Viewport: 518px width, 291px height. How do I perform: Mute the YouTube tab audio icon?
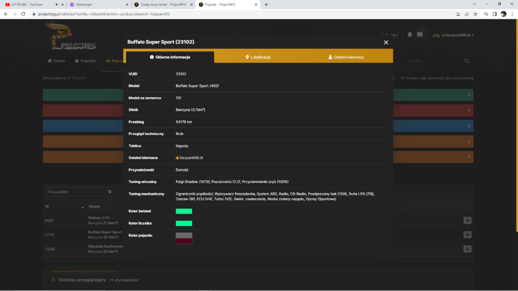(57, 5)
